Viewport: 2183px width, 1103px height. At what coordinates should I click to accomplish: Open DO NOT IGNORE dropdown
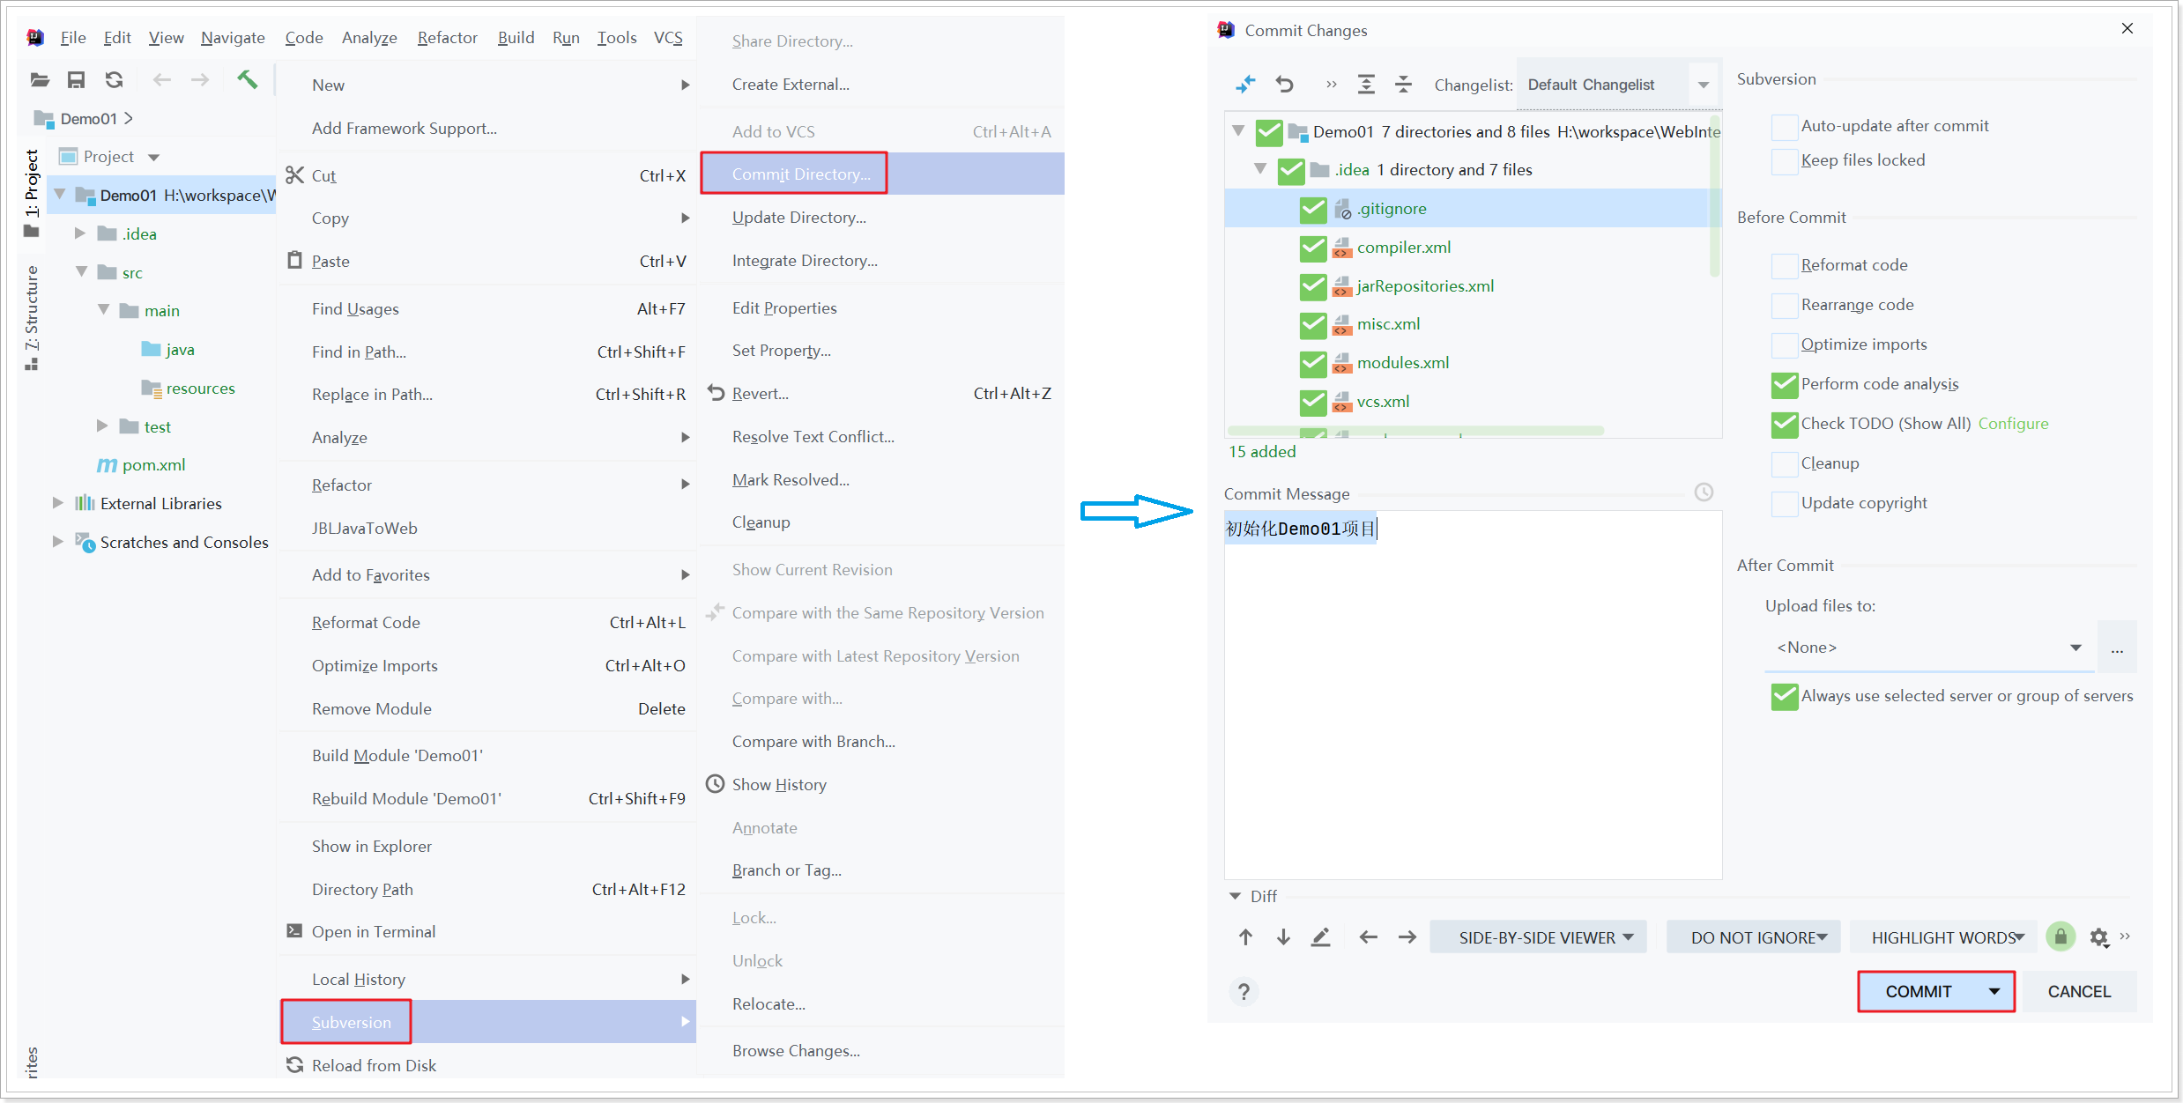click(1752, 937)
